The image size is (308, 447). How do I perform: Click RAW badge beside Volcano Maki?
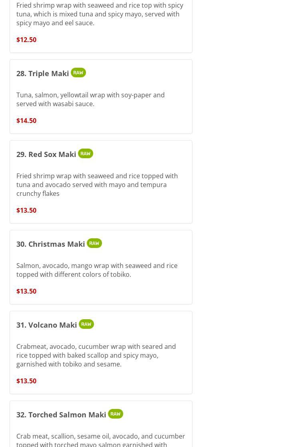pos(86,324)
